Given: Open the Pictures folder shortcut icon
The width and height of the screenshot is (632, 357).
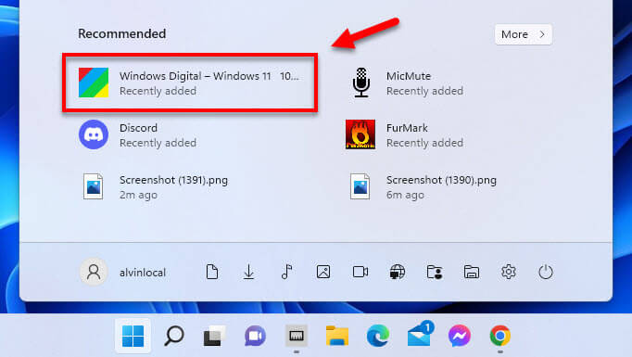Looking at the screenshot, I should [x=323, y=272].
